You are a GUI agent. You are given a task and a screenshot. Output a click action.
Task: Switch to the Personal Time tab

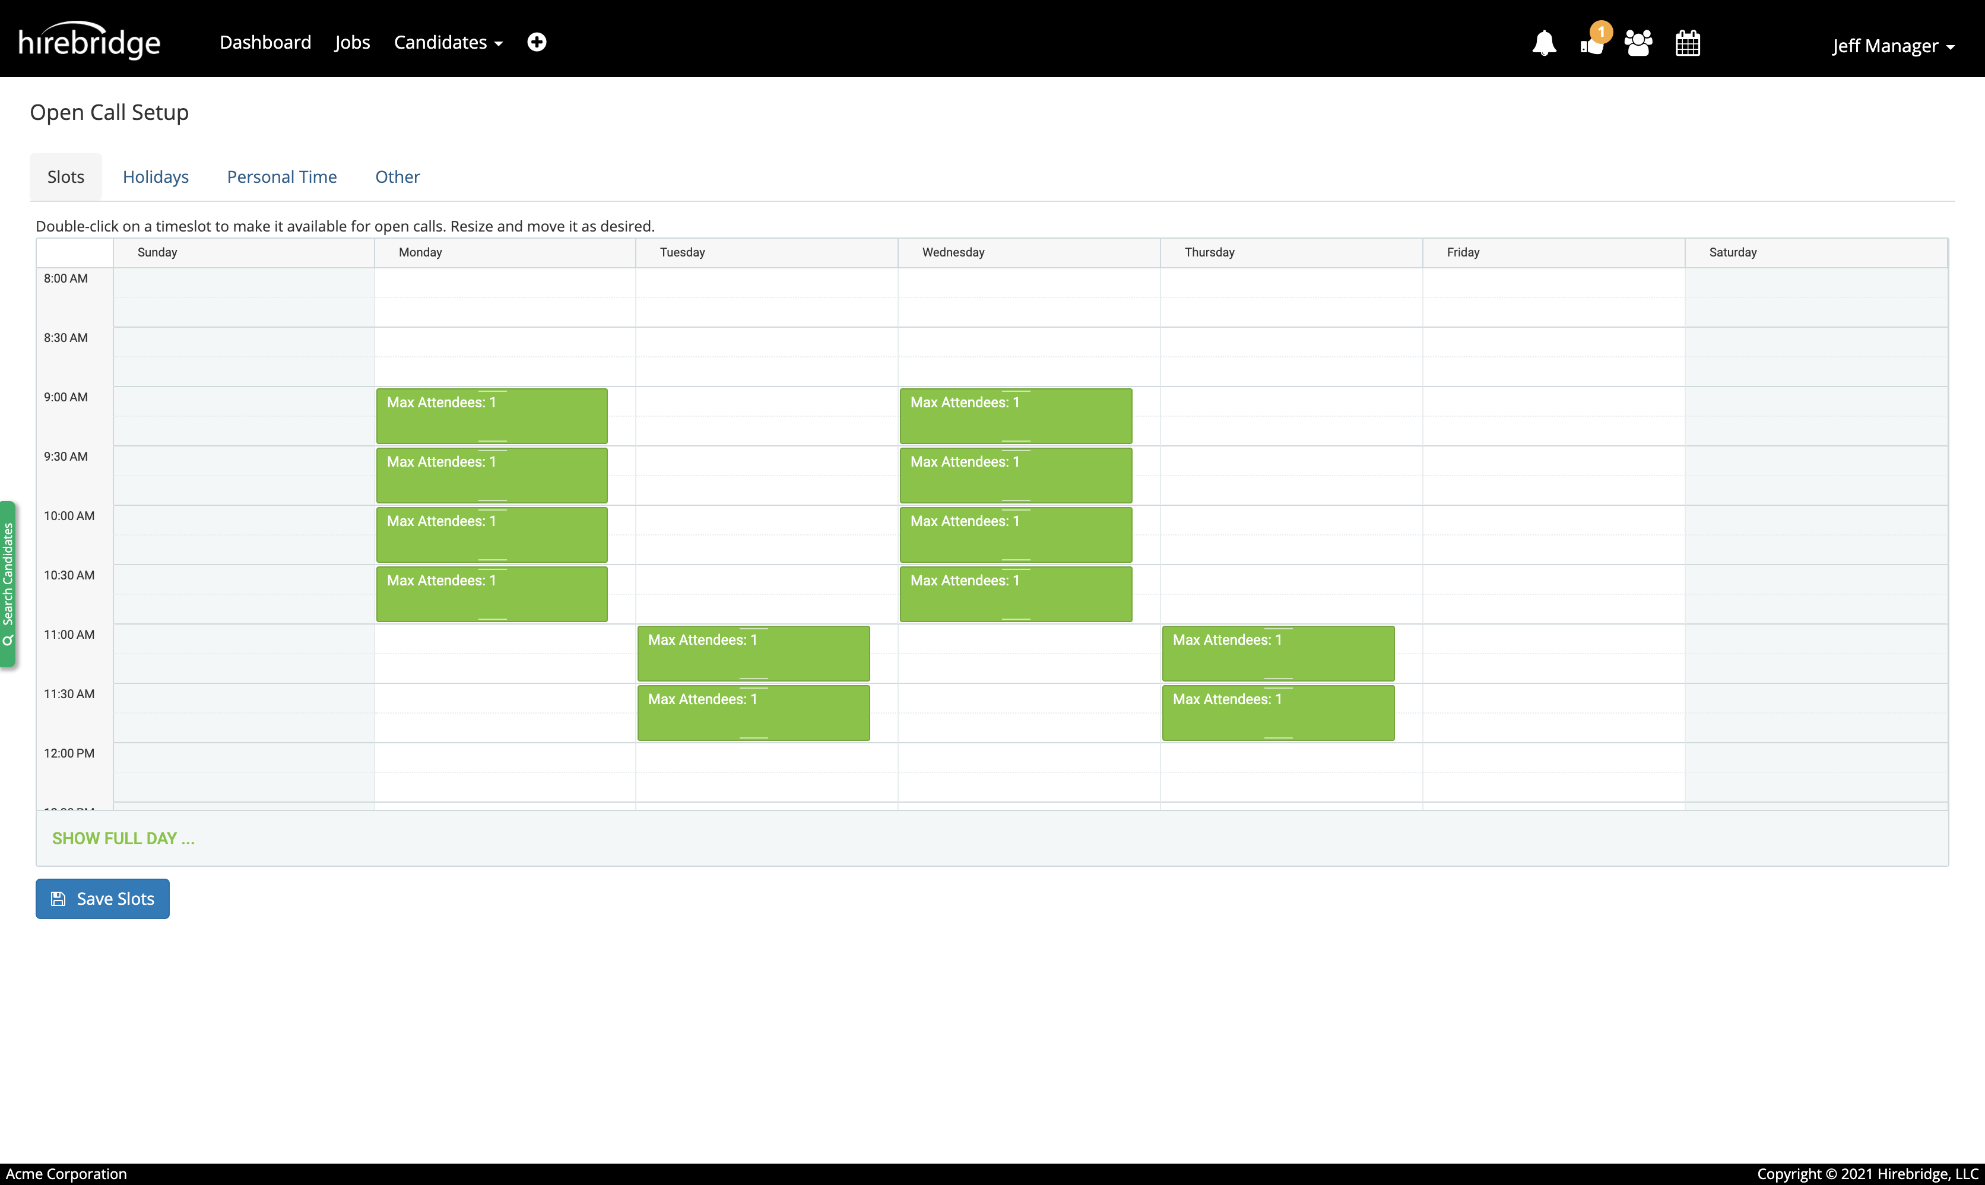[x=282, y=176]
